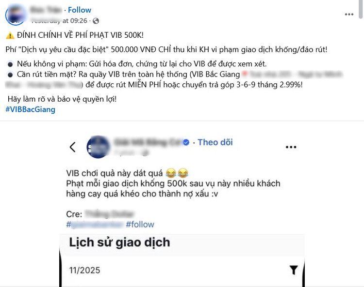Click the post timestamp at 09:26

[x=59, y=21]
